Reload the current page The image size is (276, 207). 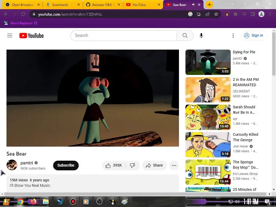point(23,14)
